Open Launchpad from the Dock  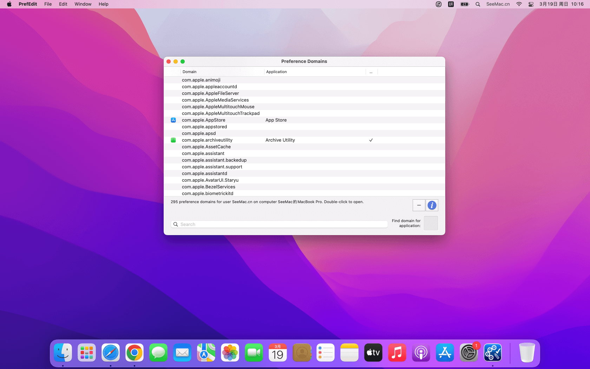pyautogui.click(x=87, y=352)
